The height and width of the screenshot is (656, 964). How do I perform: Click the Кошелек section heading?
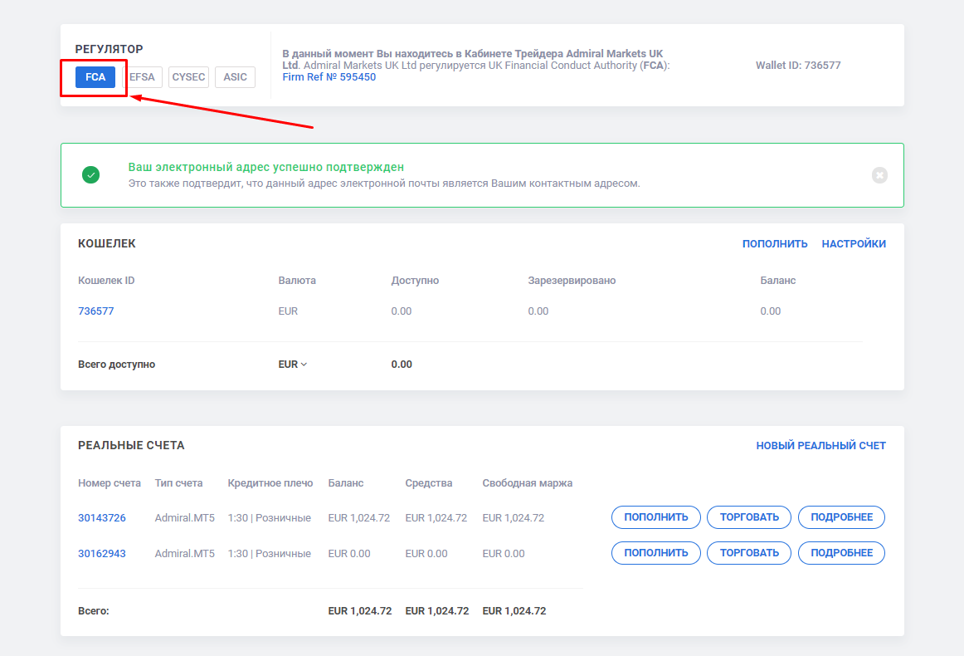point(107,243)
